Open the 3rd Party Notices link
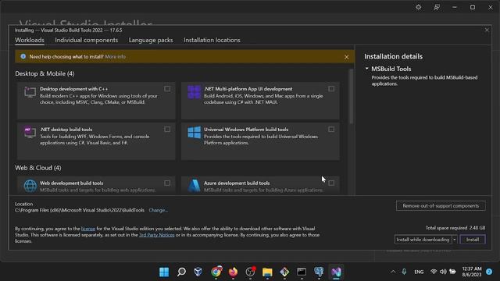The image size is (500, 281). click(x=156, y=235)
